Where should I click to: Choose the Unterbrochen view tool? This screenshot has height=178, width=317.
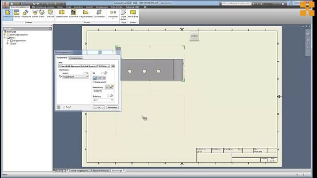pyautogui.click(x=61, y=14)
